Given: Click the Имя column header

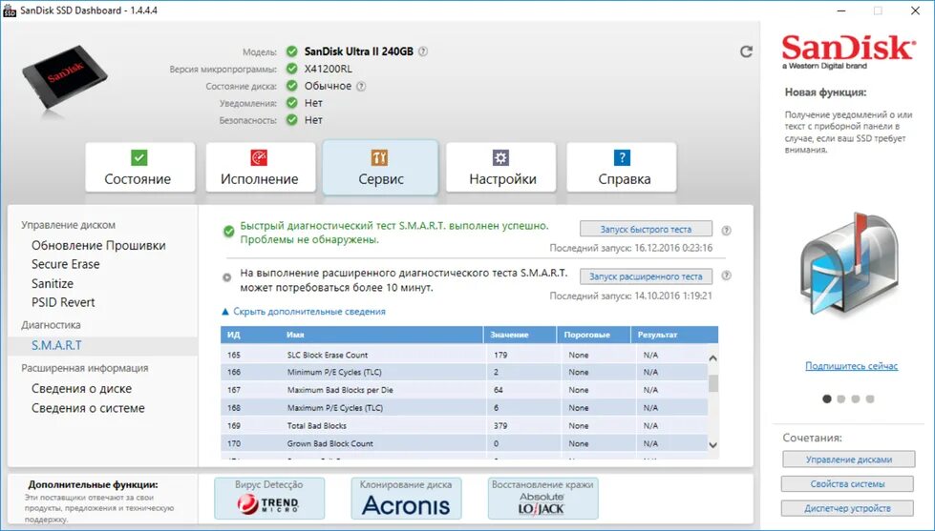Looking at the screenshot, I should (383, 335).
